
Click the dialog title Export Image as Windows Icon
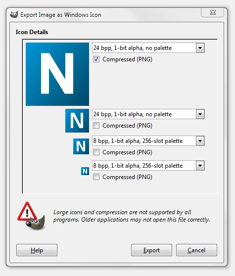(61, 15)
